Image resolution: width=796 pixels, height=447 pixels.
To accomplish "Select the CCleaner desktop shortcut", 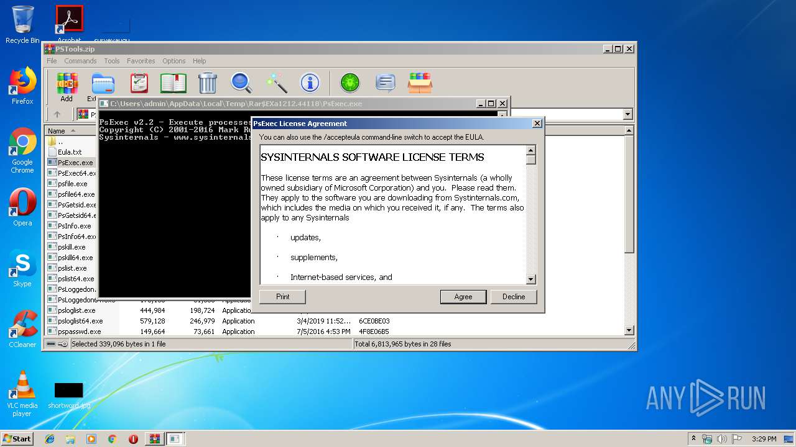I will click(22, 329).
